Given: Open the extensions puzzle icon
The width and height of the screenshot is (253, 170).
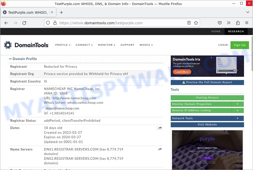Looking at the screenshot, I should coord(238,23).
